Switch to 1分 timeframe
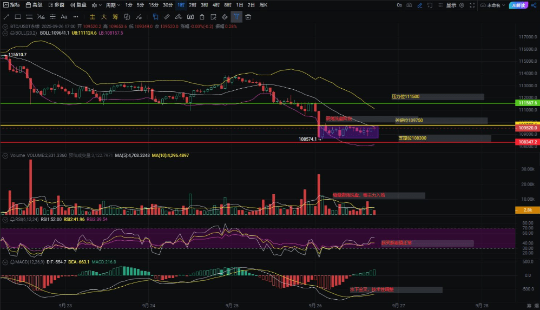Screen dimensions: 540x310 coord(129,5)
